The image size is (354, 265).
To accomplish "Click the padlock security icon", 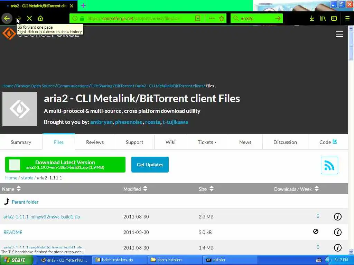I will tap(82, 18).
